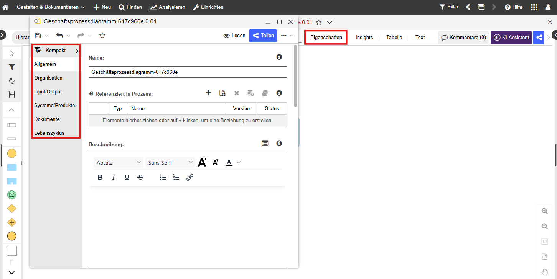Toggle bold formatting in description editor
This screenshot has width=557, height=279.
100,177
